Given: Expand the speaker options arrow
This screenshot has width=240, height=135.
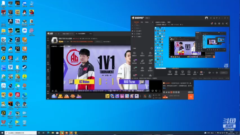Looking at the screenshot, I should (204, 72).
